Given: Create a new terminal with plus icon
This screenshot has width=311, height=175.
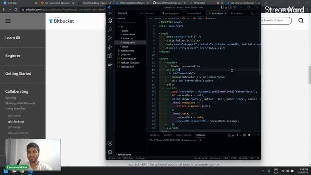Looking at the screenshot, I should [237, 135].
